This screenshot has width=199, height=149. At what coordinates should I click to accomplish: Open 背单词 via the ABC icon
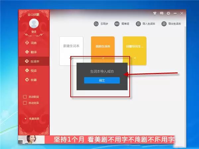point(117,24)
